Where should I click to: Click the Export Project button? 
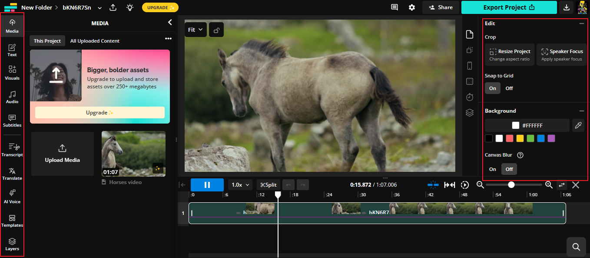coord(509,7)
